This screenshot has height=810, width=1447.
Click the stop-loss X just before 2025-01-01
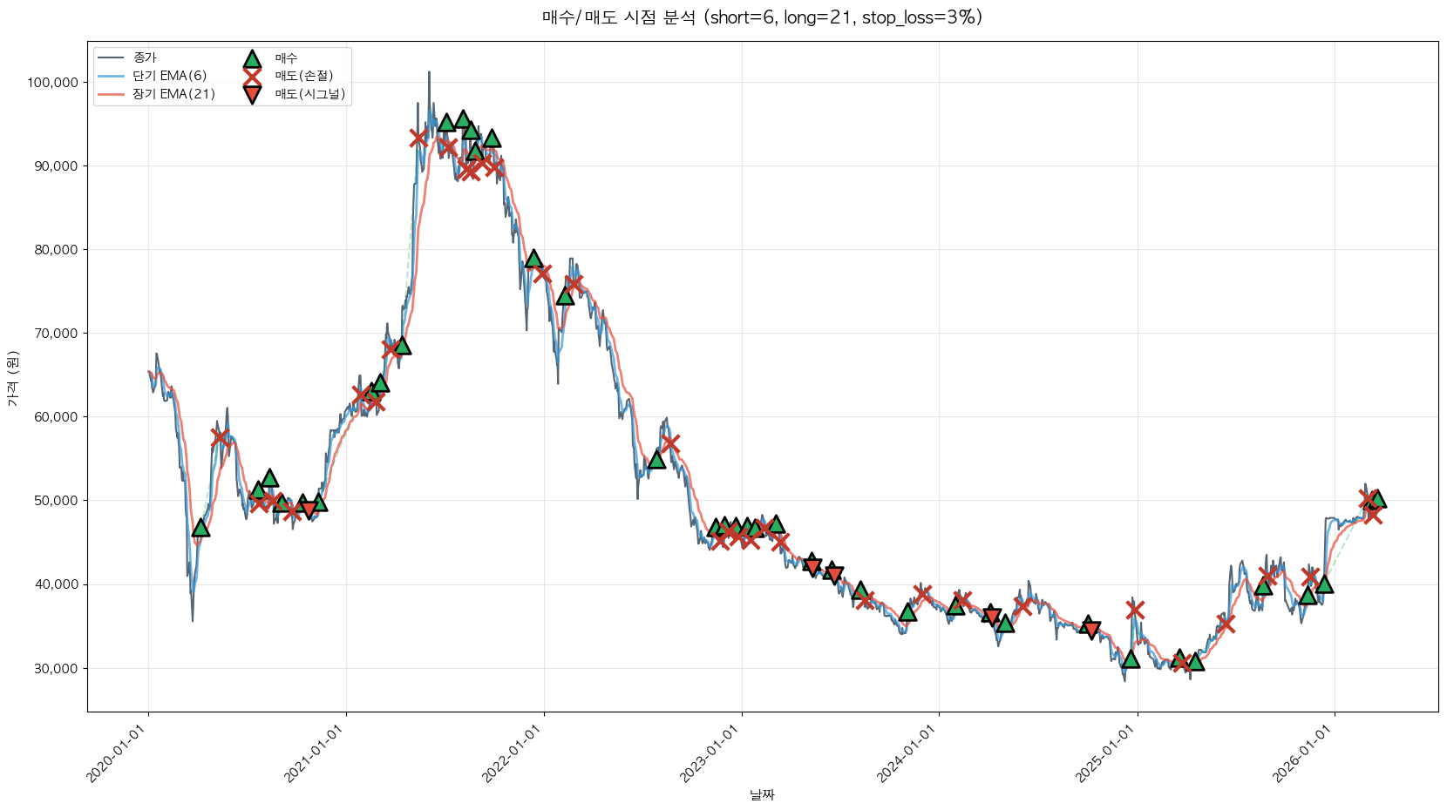1134,610
